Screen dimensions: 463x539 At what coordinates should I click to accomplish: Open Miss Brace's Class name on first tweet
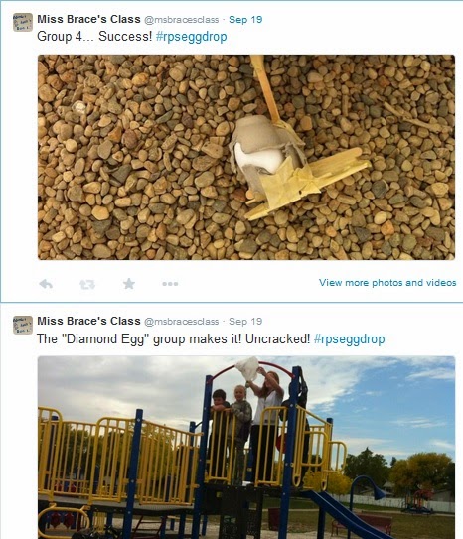(88, 19)
